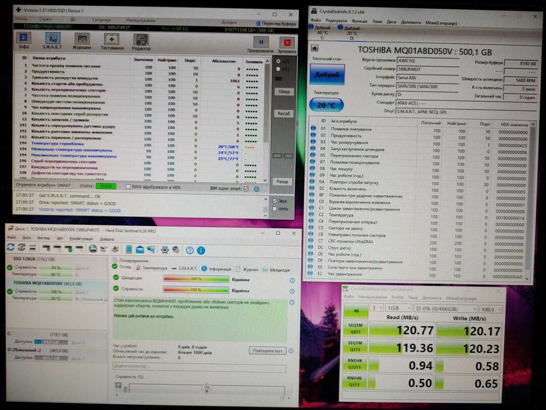
Task: Open Конфігурація menu in Hard Disk Sentinel
Action: pos(81,238)
